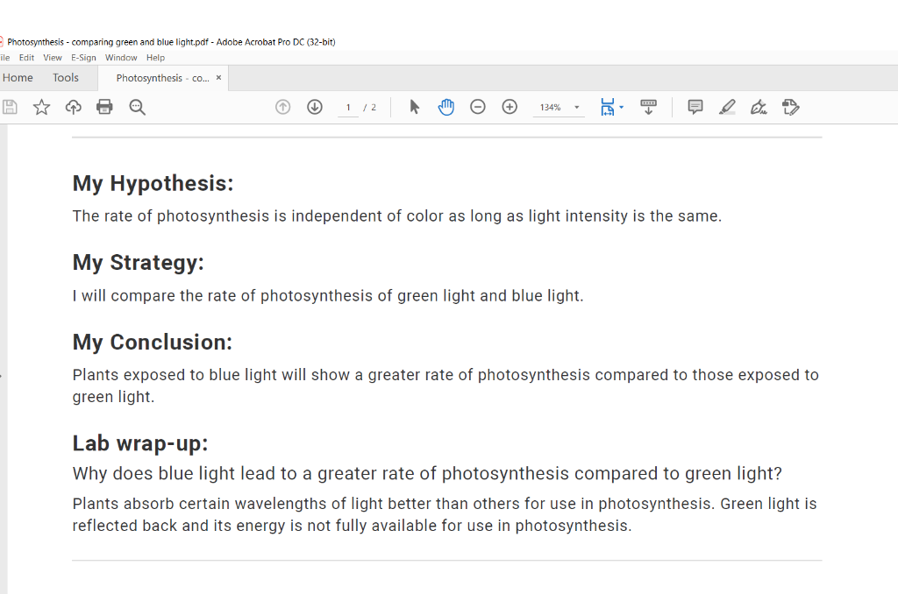Close the Photosynthesis document tab
898x594 pixels.
pos(218,78)
